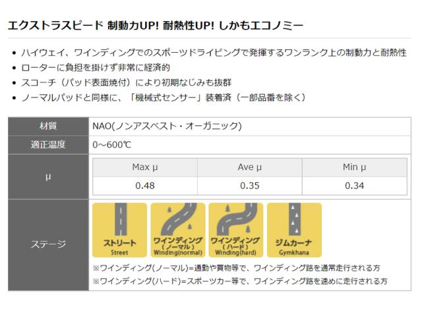The height and width of the screenshot is (311, 422).
Task: Click the μ row header cell
Action: pos(48,177)
